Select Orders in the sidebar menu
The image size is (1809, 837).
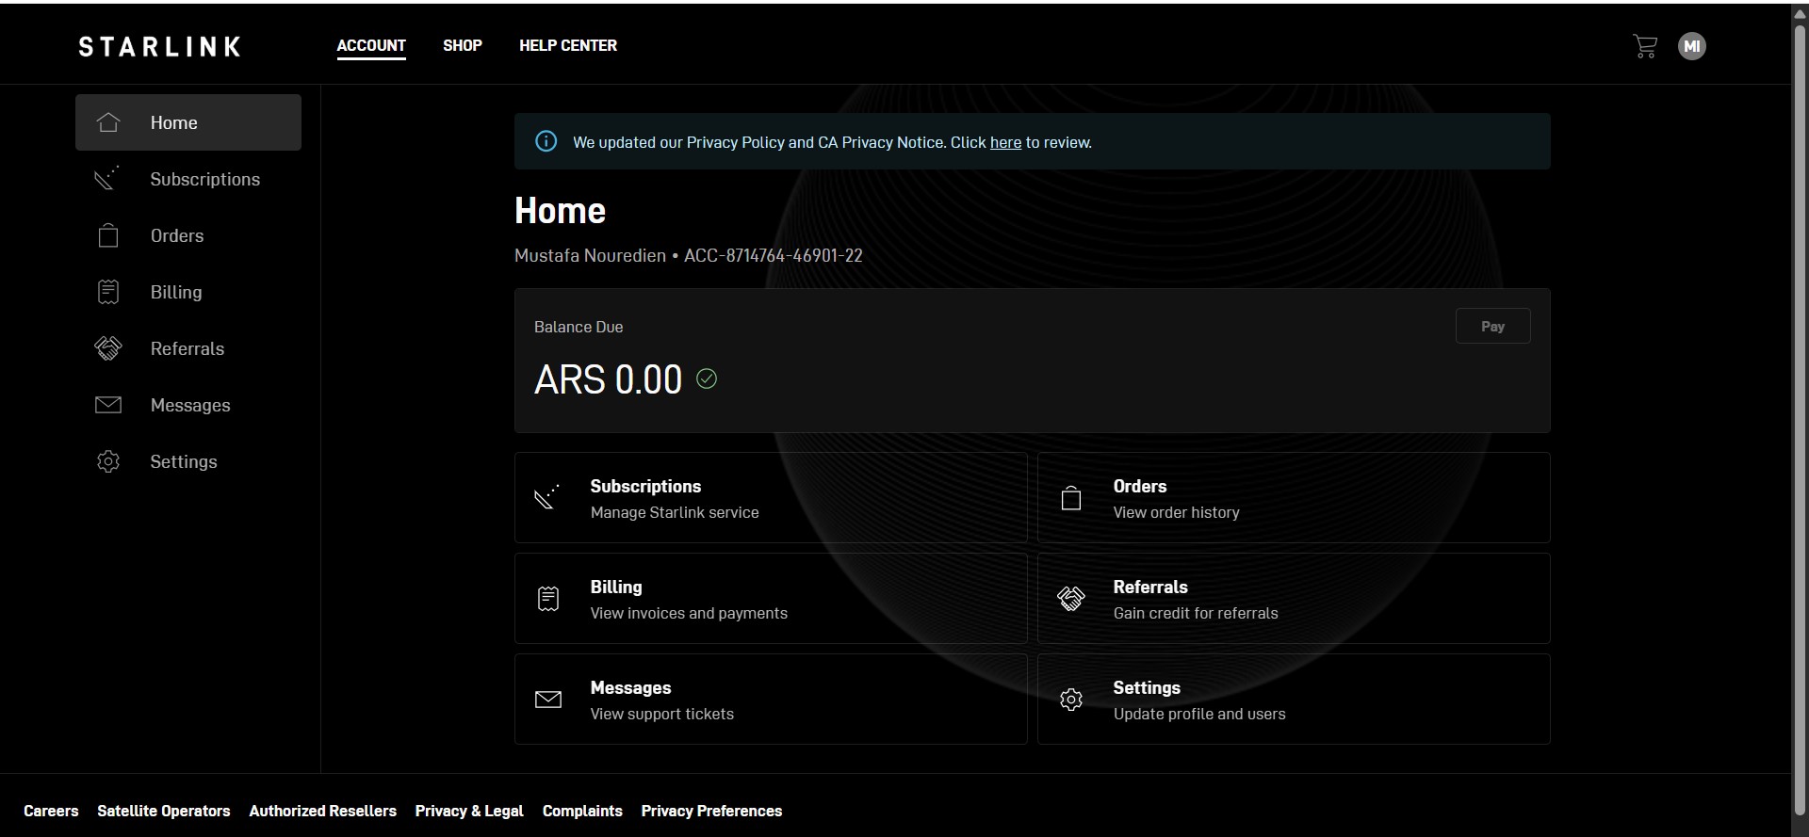[x=188, y=235]
